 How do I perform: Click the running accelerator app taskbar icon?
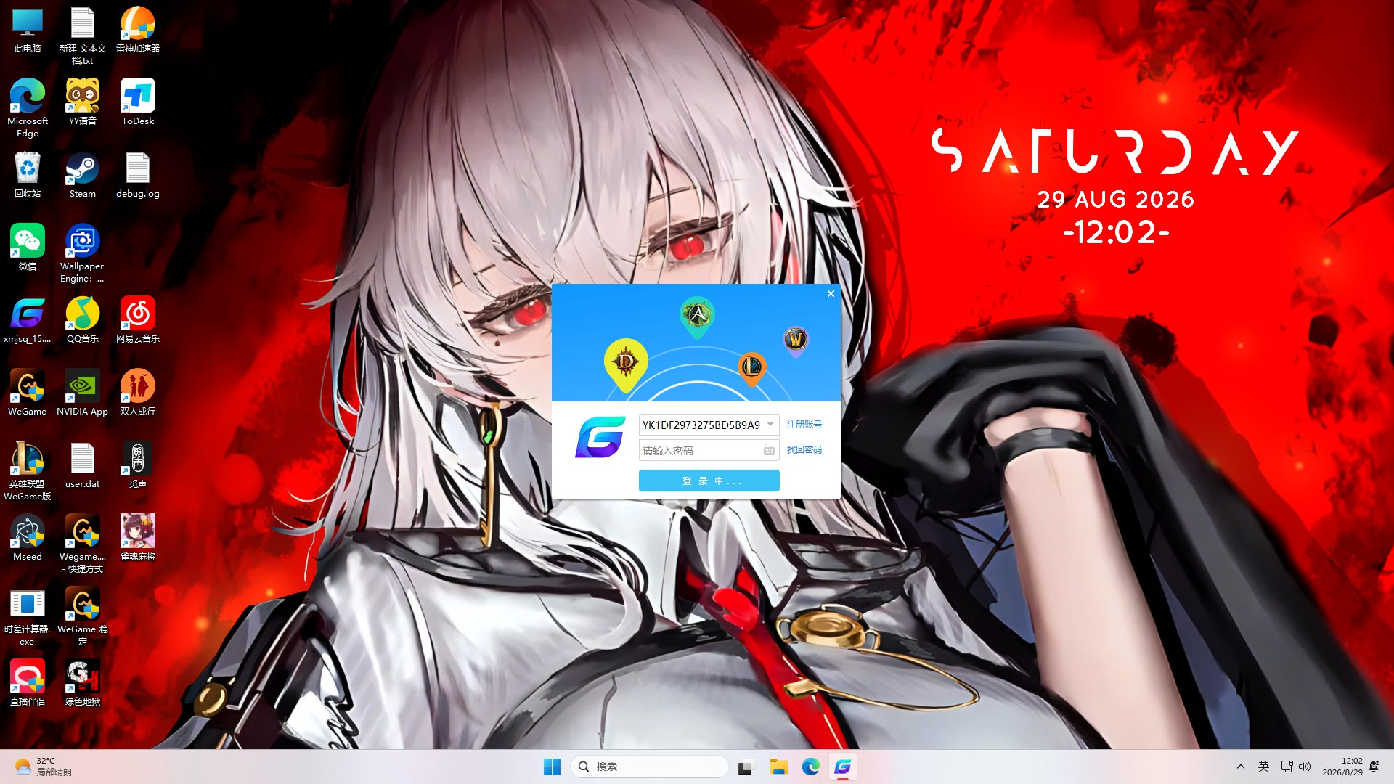click(x=842, y=767)
